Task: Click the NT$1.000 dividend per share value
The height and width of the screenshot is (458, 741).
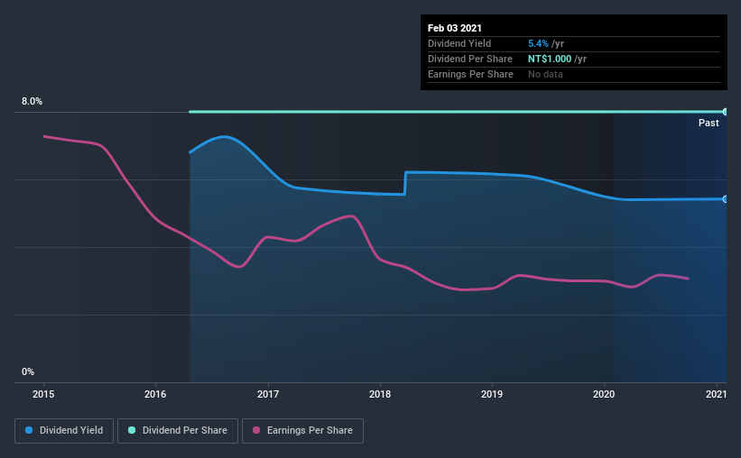Action: point(550,59)
